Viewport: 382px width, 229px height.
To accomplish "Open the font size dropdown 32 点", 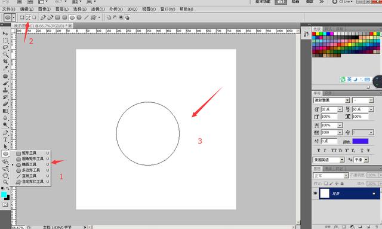I will tap(340, 109).
